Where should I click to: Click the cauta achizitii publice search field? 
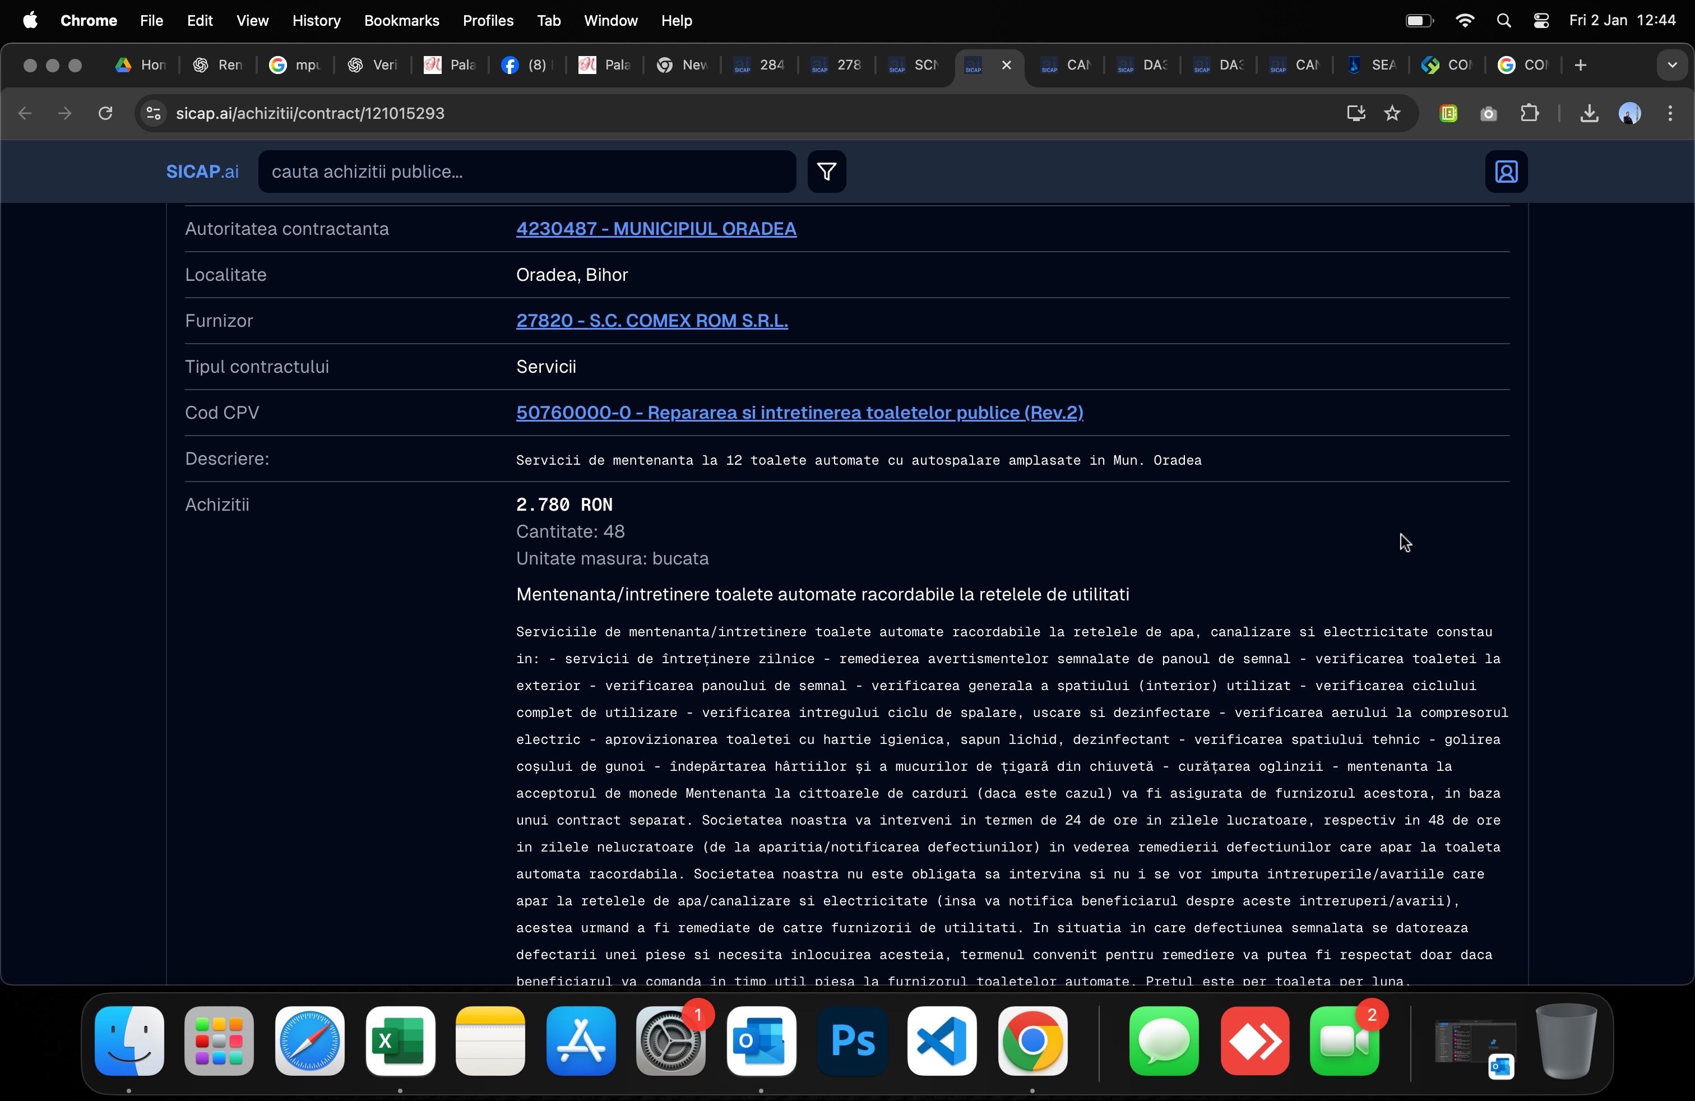pos(527,172)
